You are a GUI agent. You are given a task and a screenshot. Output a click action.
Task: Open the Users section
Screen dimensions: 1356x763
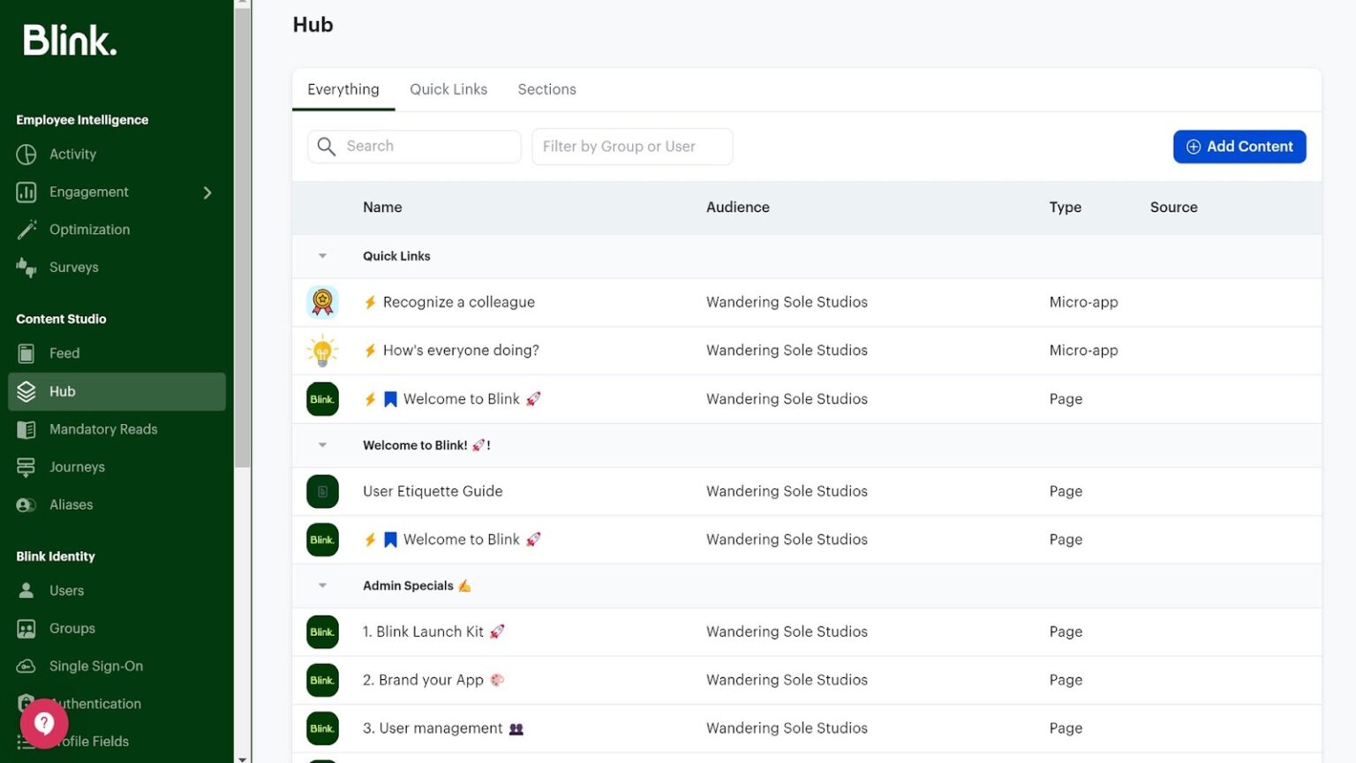click(x=27, y=590)
